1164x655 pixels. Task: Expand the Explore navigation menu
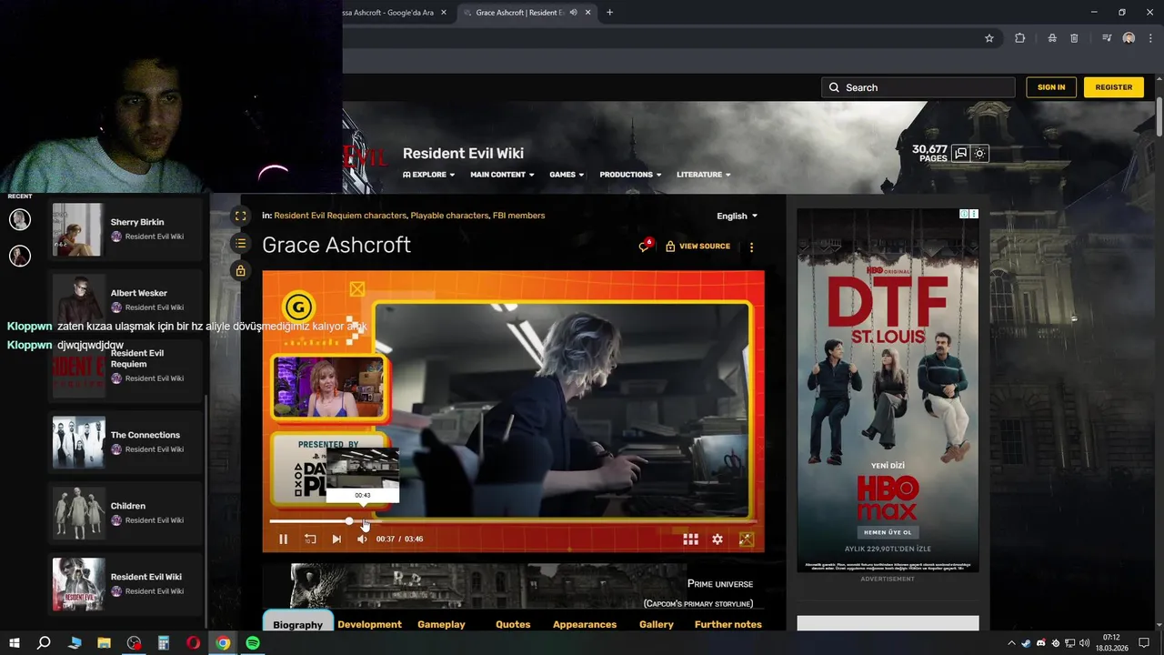click(x=428, y=175)
